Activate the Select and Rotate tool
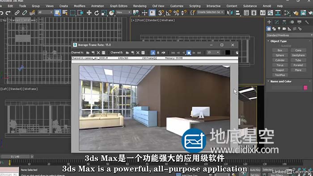313x176 pixels. pyautogui.click(x=97, y=13)
